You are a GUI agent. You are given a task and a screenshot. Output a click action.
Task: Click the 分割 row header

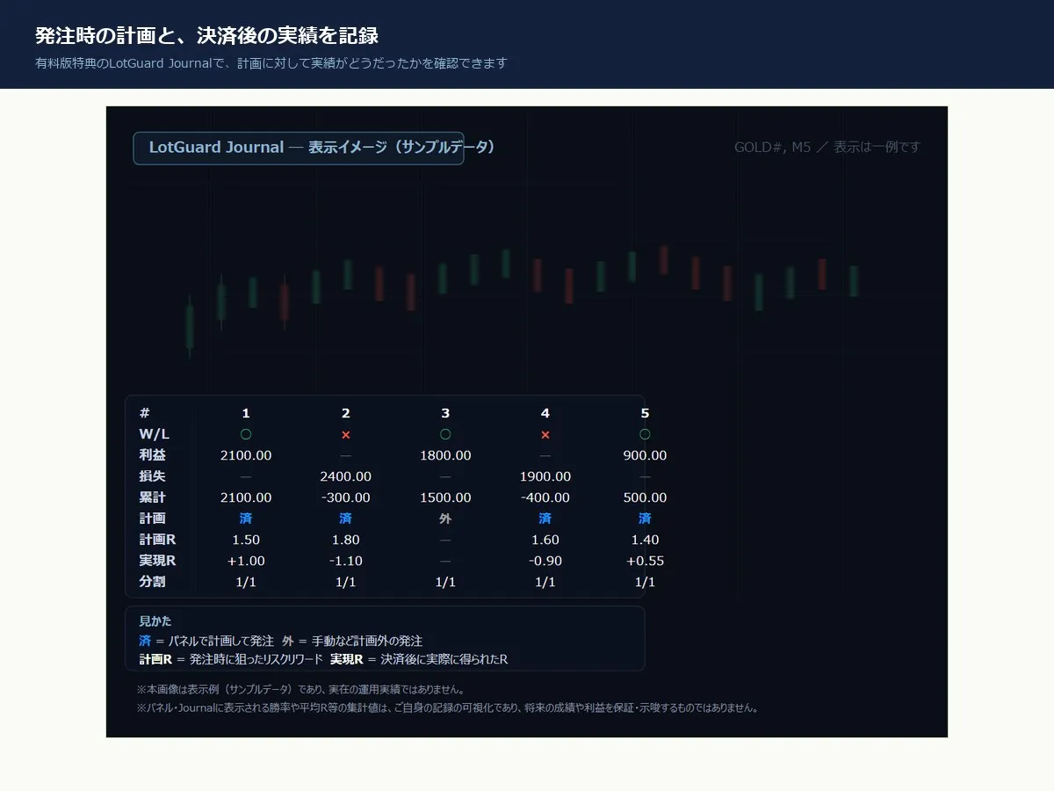click(152, 582)
